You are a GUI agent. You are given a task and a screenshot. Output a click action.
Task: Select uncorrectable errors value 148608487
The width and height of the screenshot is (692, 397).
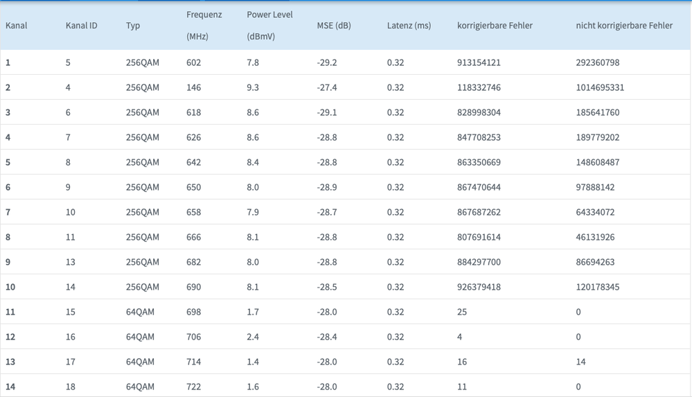tap(598, 163)
